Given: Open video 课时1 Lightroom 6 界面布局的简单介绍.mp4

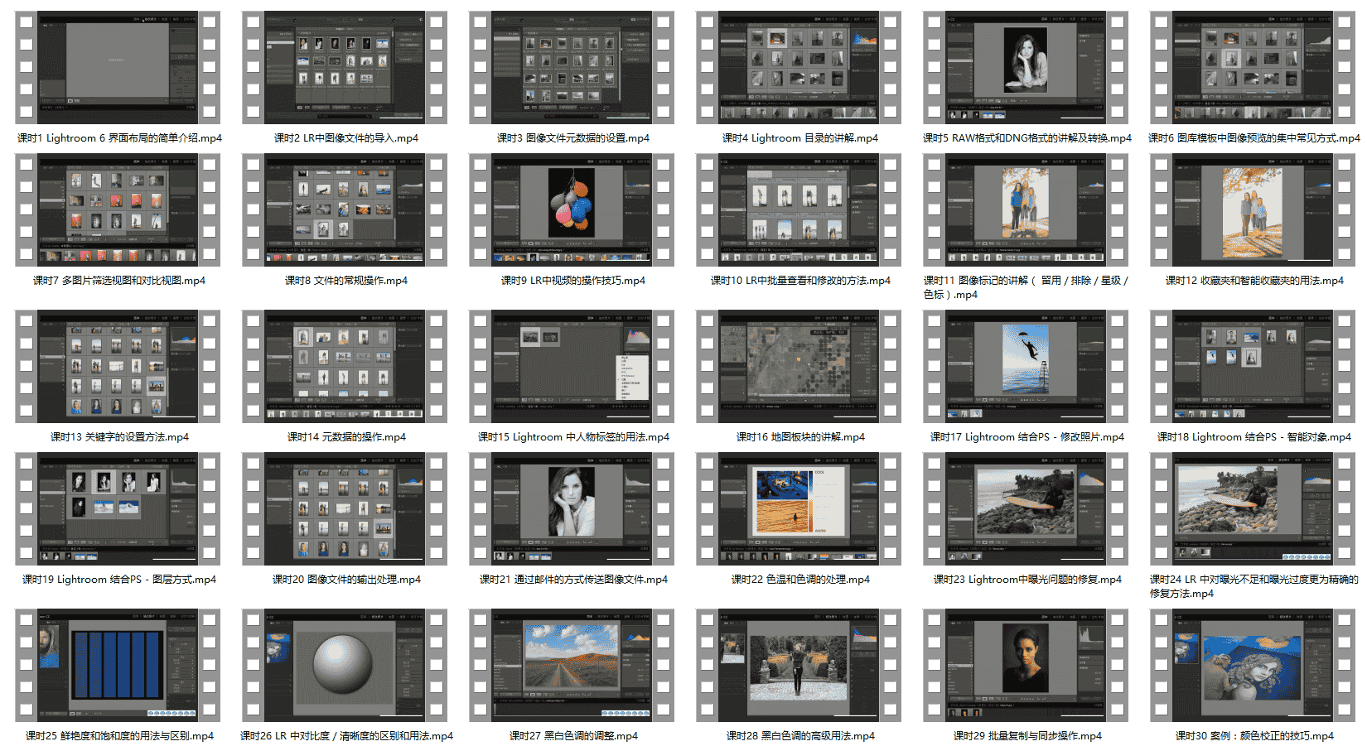Looking at the screenshot, I should 118,67.
